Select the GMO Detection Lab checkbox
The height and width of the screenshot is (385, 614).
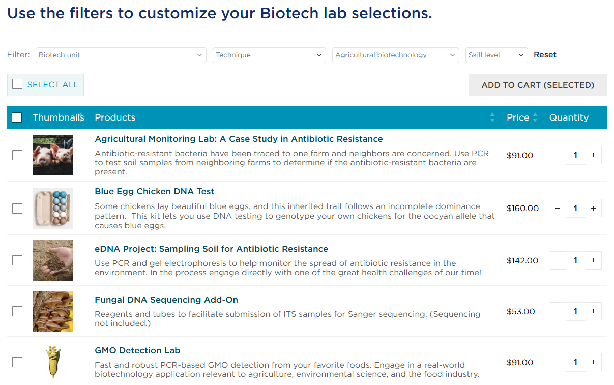coord(17,362)
